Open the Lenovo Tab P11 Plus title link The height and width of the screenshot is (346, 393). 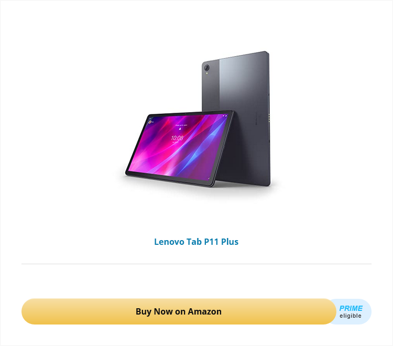pyautogui.click(x=196, y=242)
